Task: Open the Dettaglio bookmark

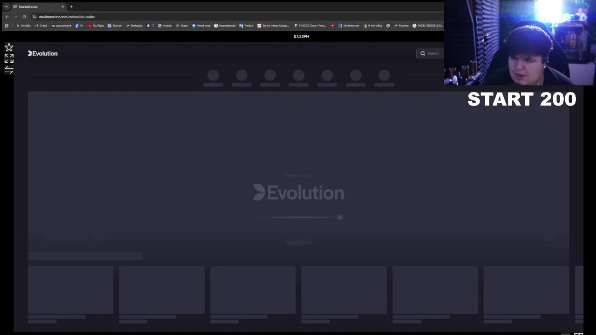Action: (134, 26)
